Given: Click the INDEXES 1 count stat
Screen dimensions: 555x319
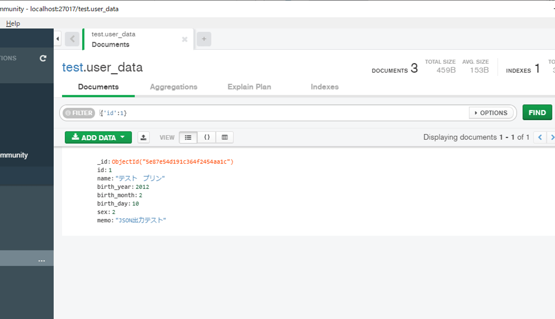Looking at the screenshot, I should pyautogui.click(x=523, y=68).
